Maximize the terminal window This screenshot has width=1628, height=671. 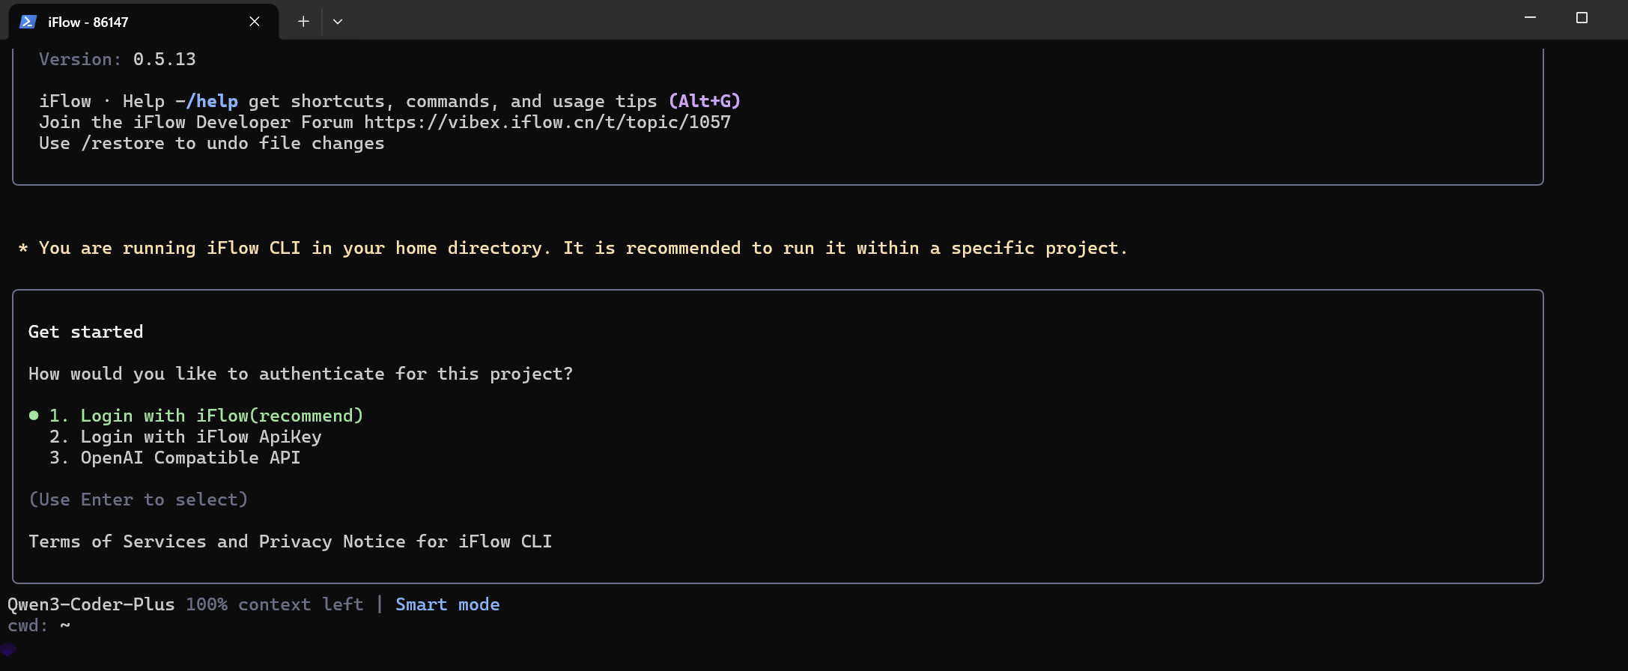pos(1582,18)
